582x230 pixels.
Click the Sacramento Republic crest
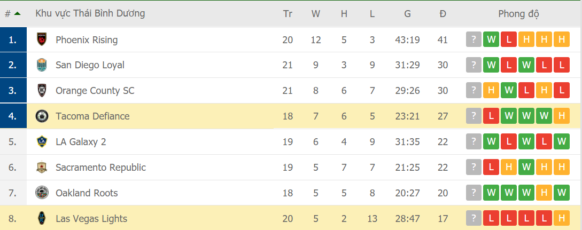pos(42,168)
